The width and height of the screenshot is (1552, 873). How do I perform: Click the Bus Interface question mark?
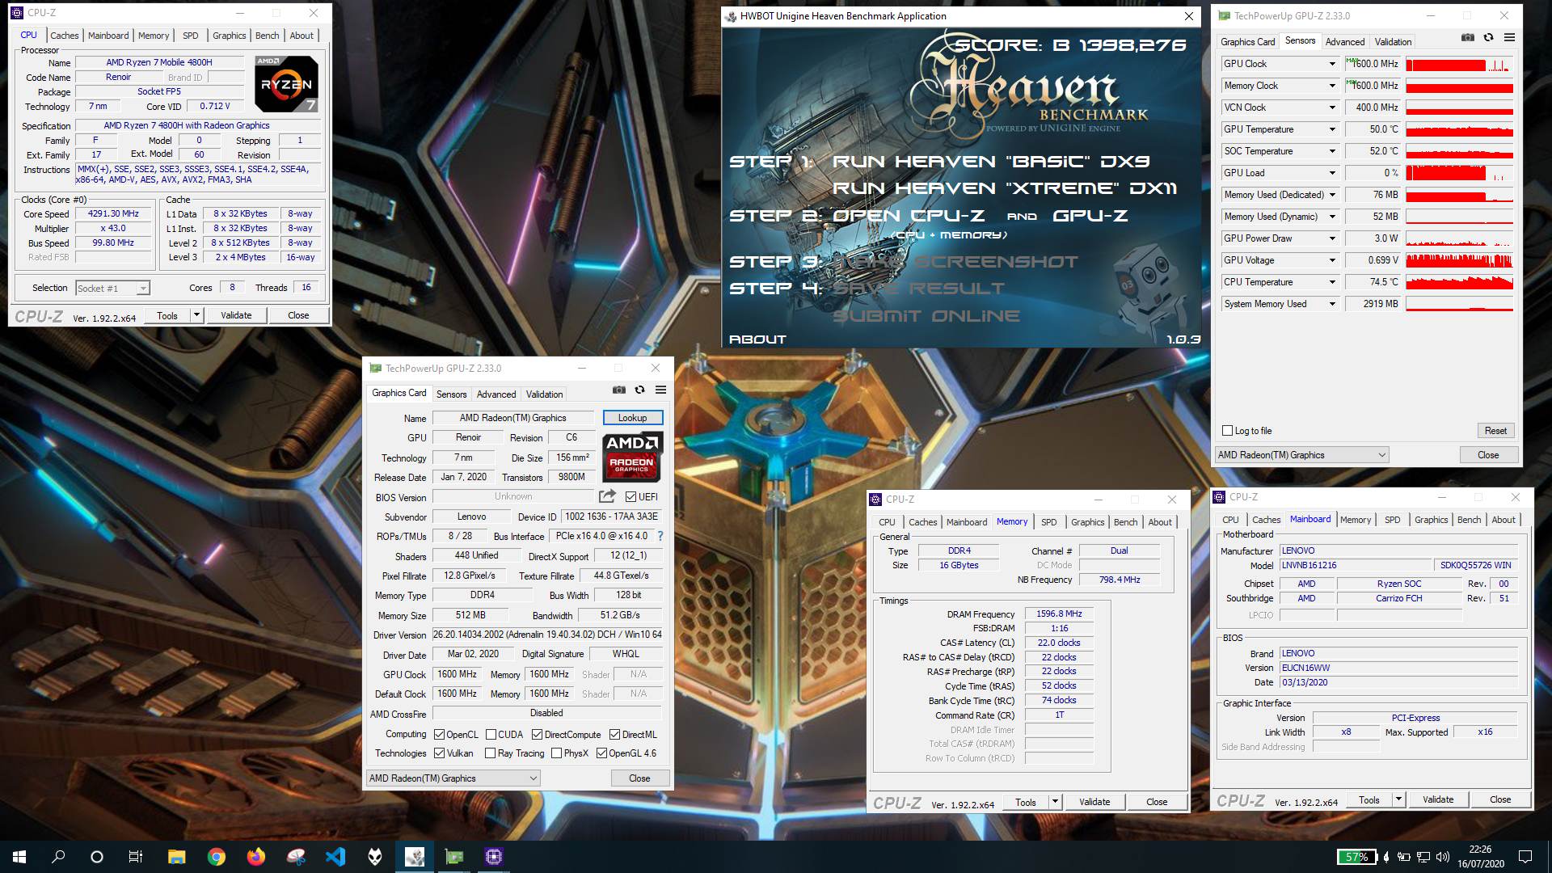(x=660, y=536)
